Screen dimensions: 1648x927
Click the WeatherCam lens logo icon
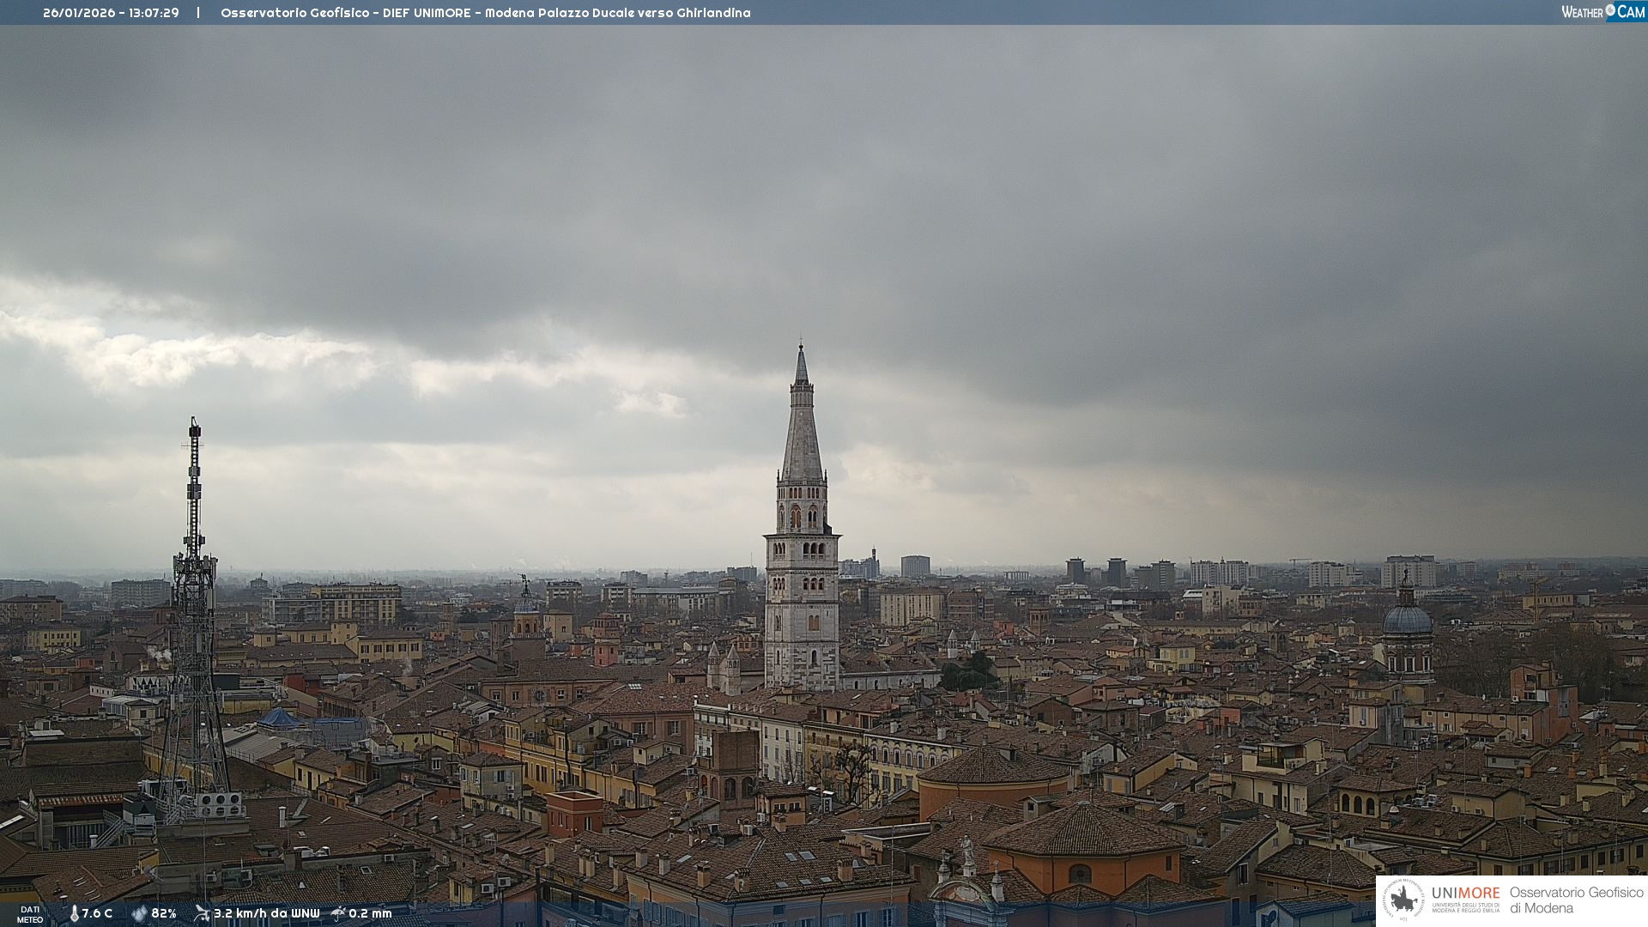point(1610,10)
